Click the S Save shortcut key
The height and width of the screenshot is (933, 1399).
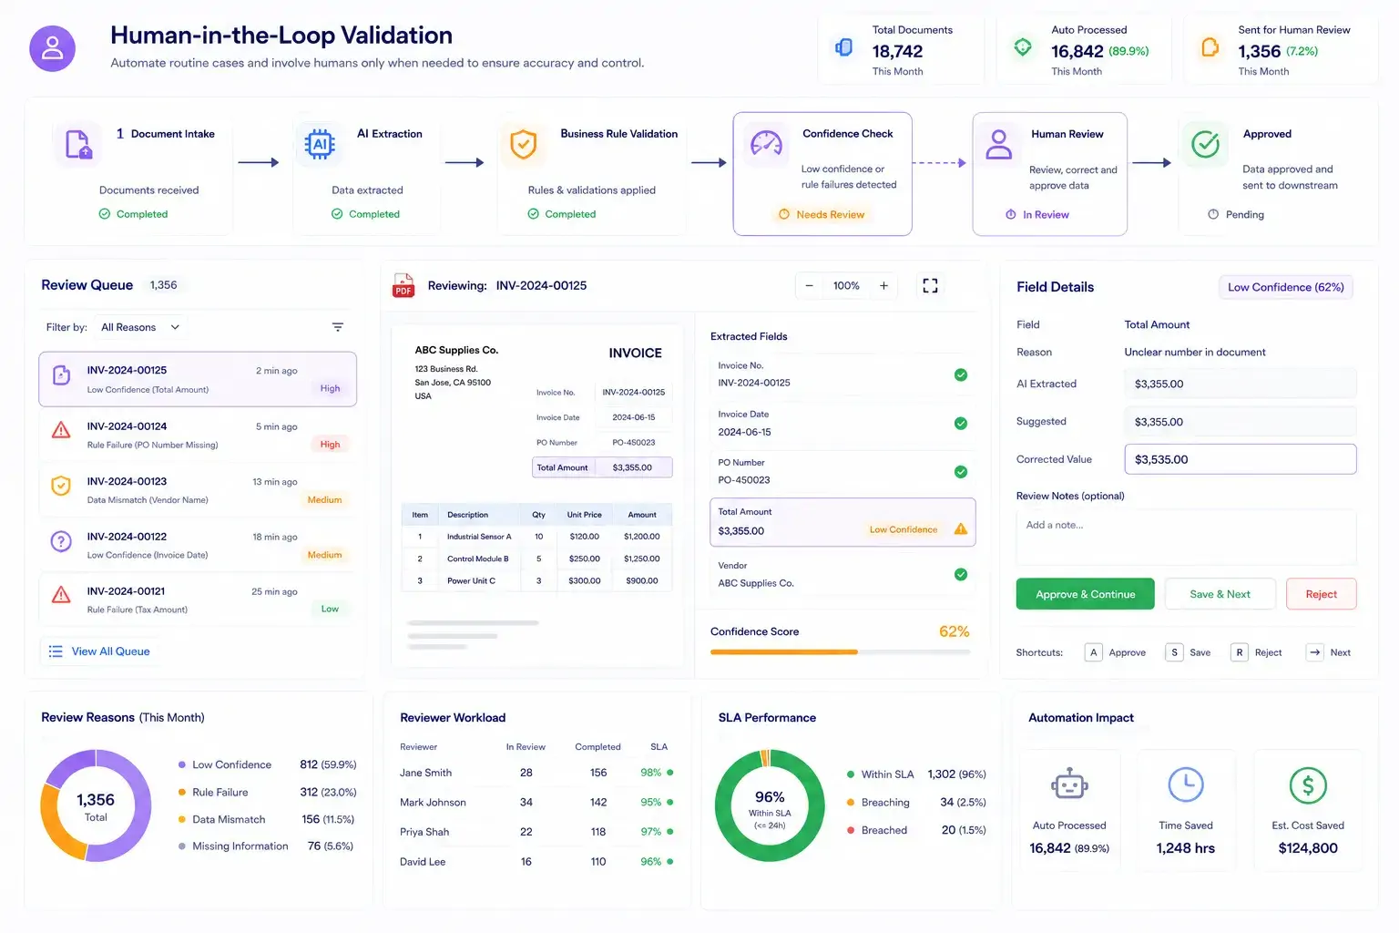(x=1174, y=652)
